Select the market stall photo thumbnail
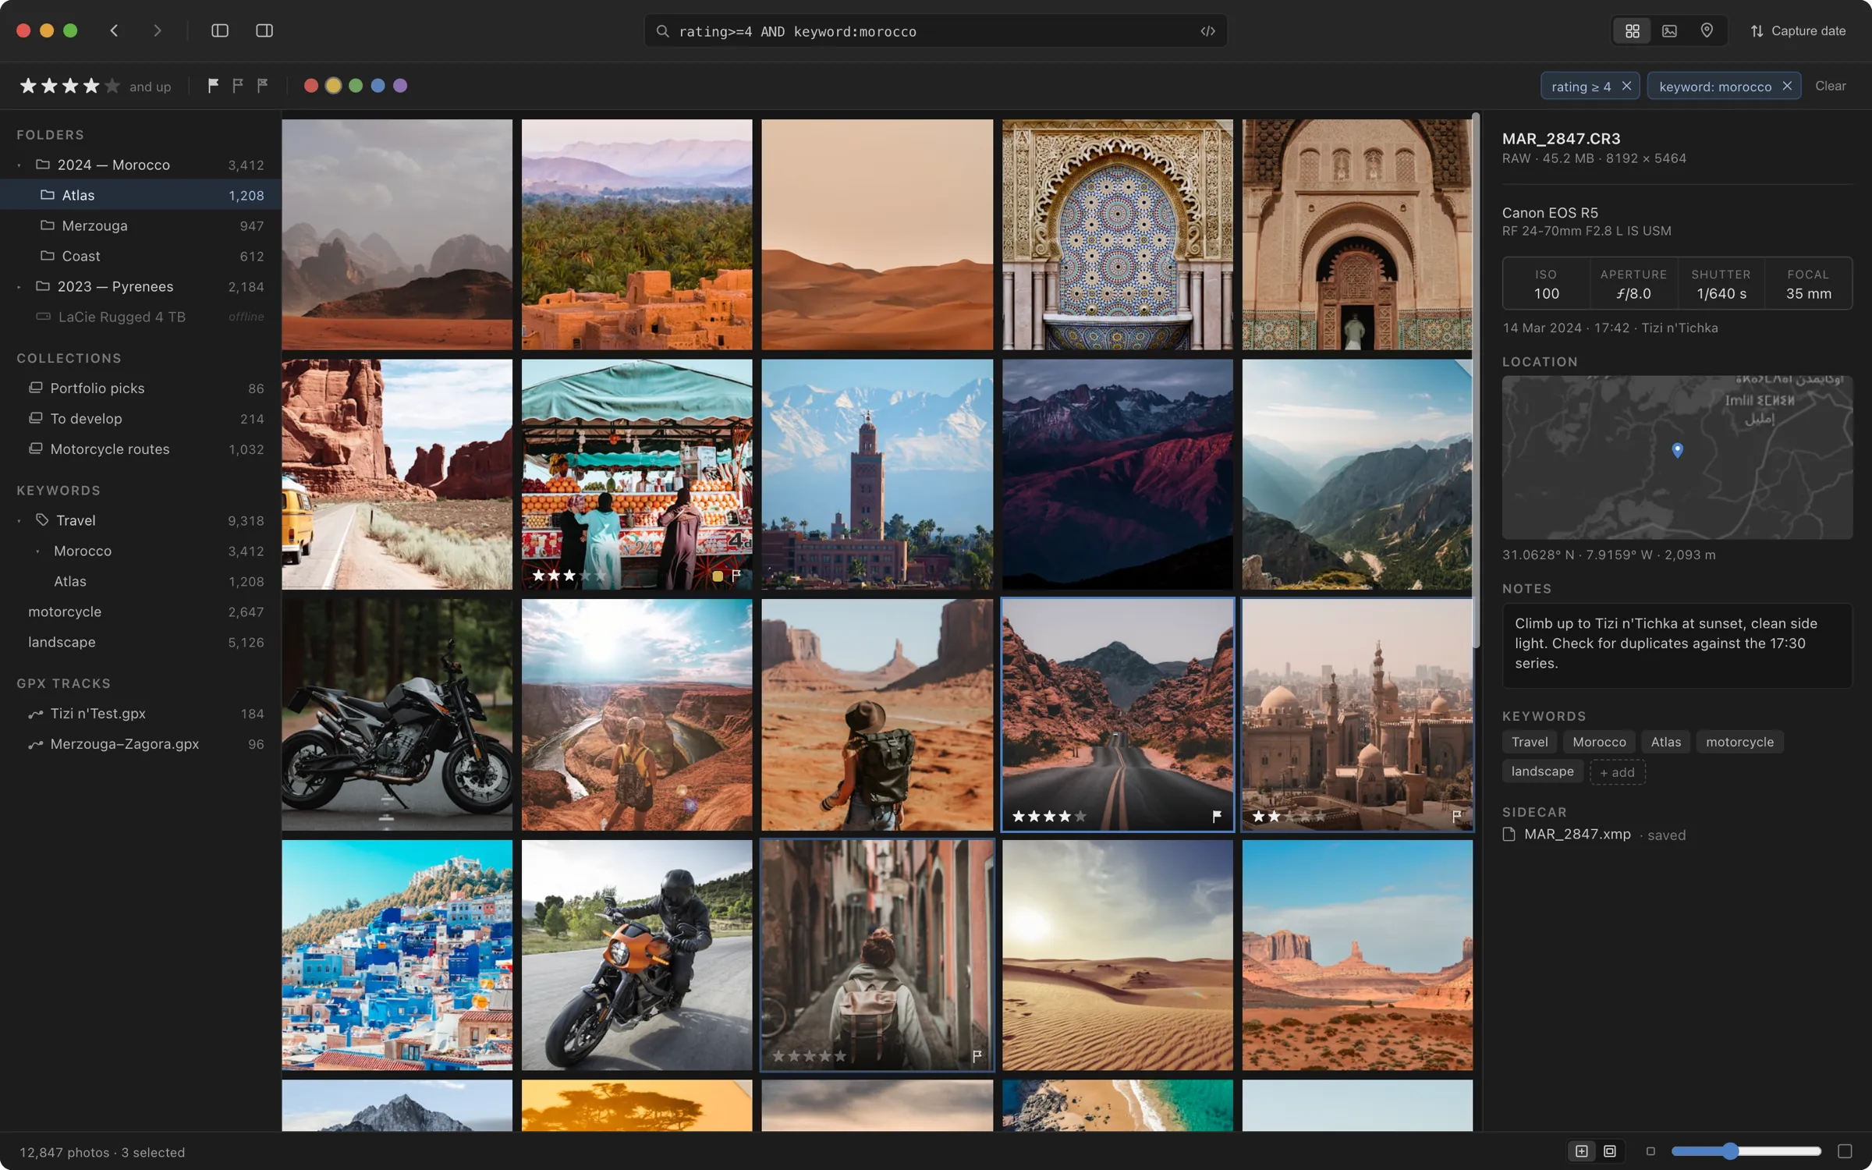The image size is (1872, 1170). [636, 473]
